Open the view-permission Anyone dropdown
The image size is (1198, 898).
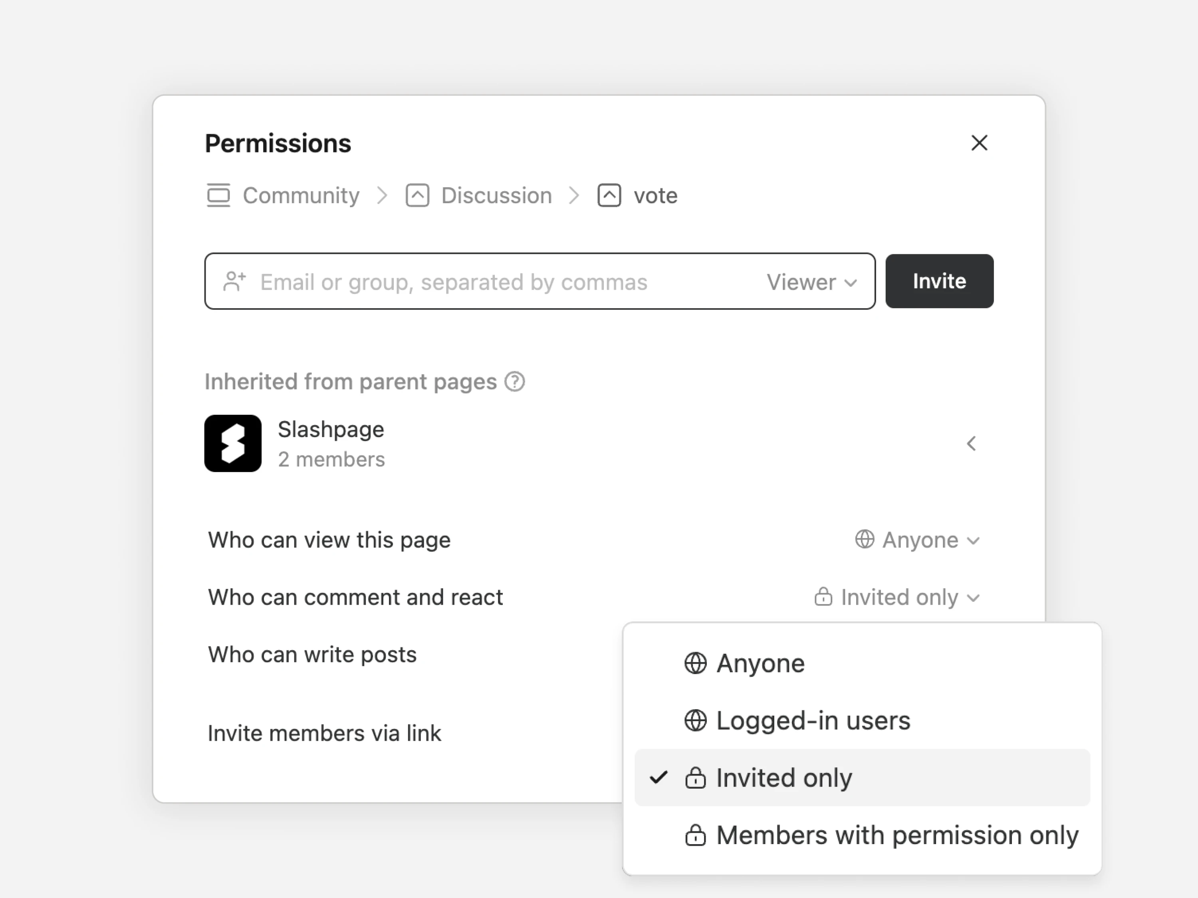(x=917, y=540)
